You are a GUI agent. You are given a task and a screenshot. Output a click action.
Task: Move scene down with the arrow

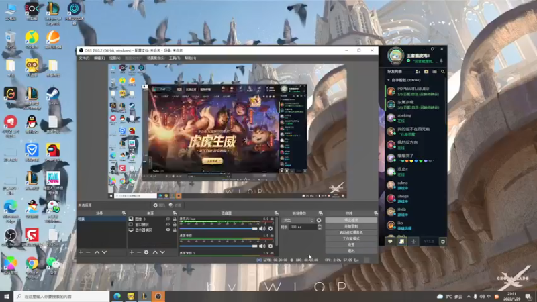(105, 252)
